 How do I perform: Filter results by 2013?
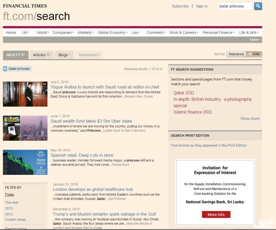click(x=9, y=214)
